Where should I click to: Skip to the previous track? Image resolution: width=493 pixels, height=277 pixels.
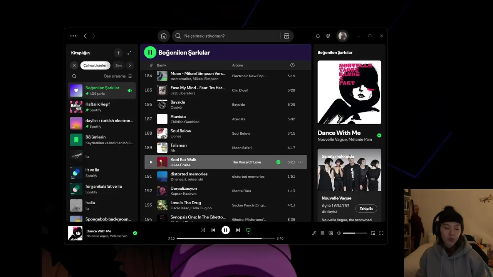(x=213, y=230)
